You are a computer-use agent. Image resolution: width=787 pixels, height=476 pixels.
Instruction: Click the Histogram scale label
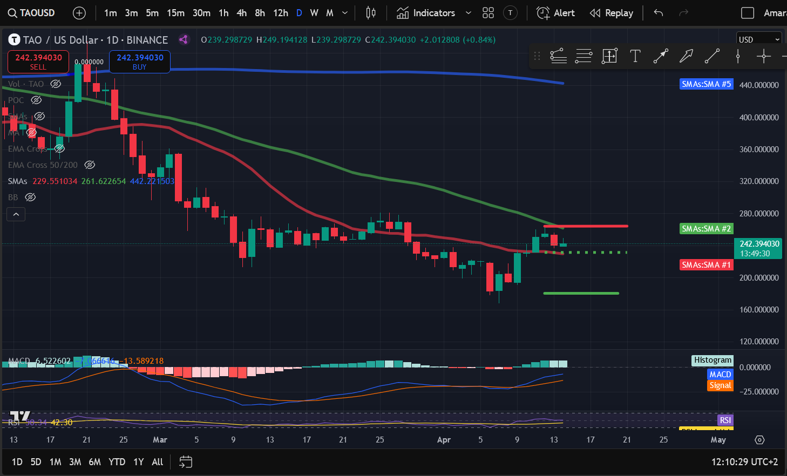pos(713,360)
